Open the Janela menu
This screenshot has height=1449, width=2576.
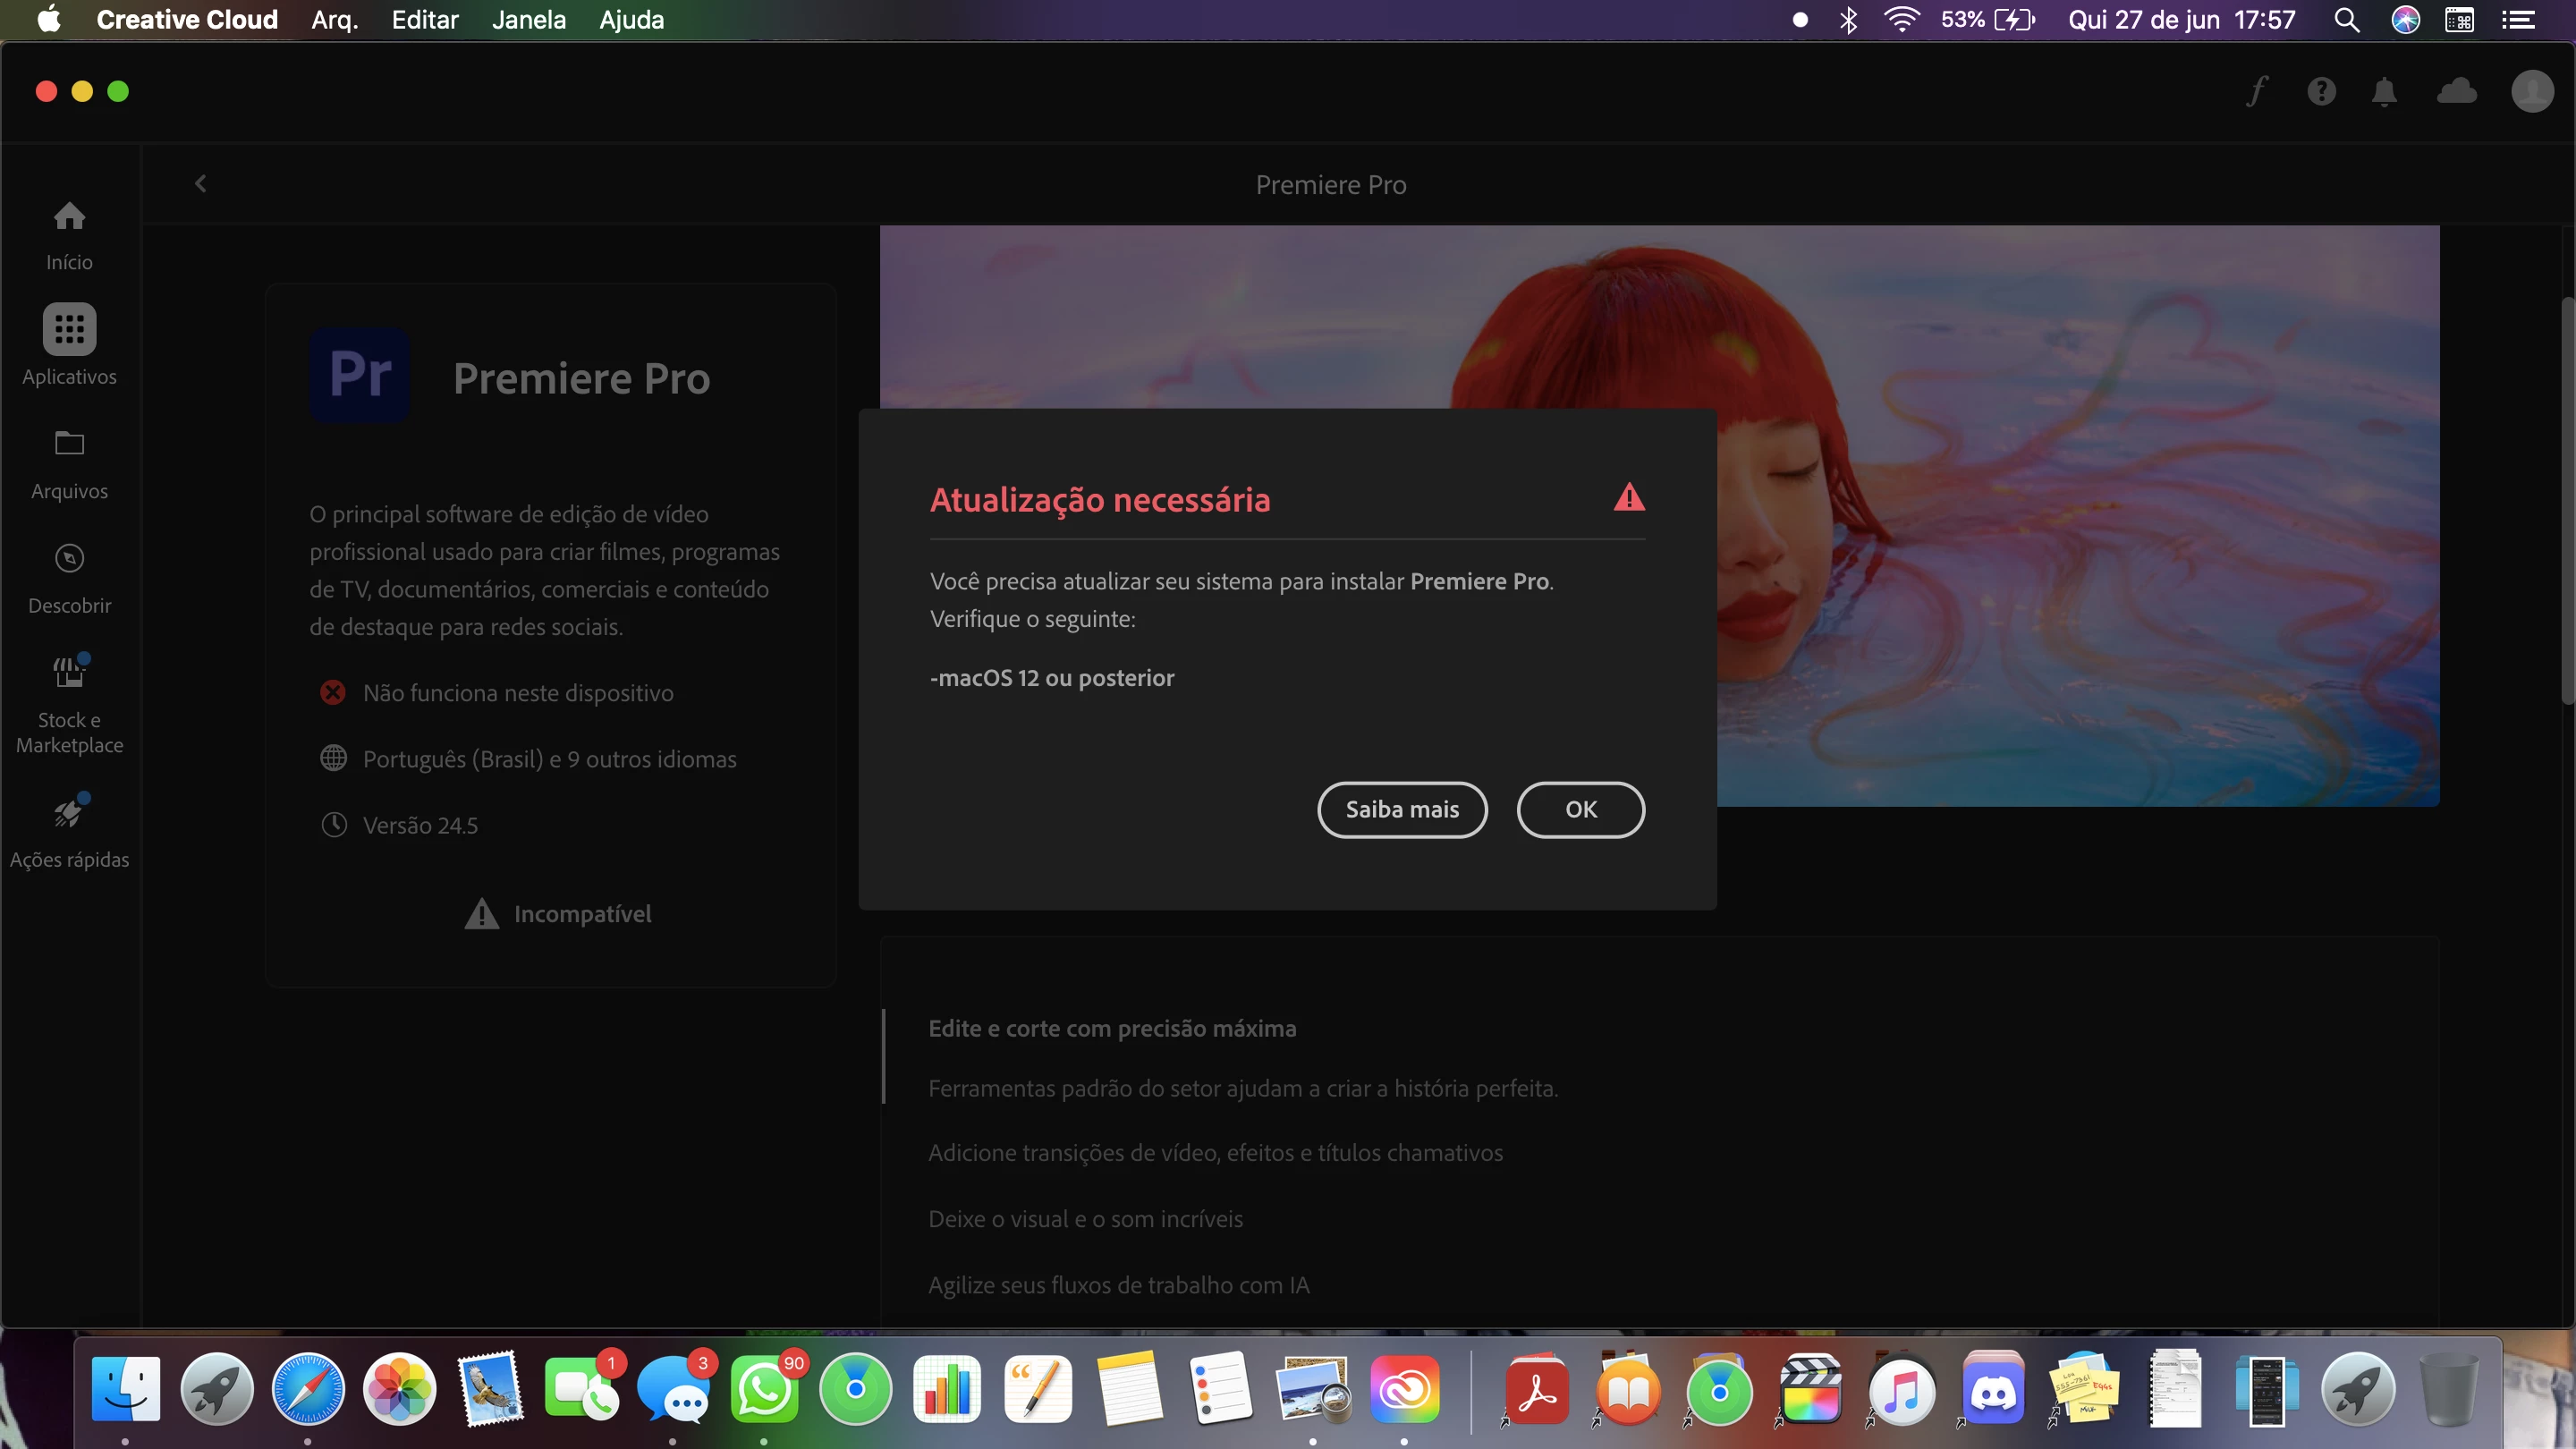(x=528, y=20)
